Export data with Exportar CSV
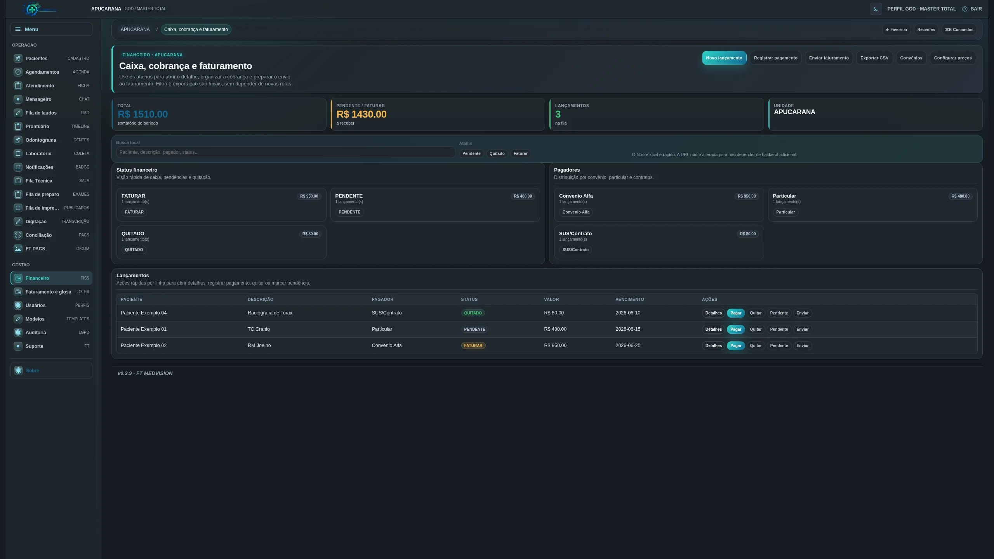The width and height of the screenshot is (994, 559). point(874,58)
